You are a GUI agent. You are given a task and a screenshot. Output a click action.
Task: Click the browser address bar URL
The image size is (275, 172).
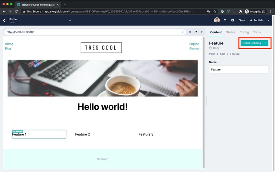[119, 11]
